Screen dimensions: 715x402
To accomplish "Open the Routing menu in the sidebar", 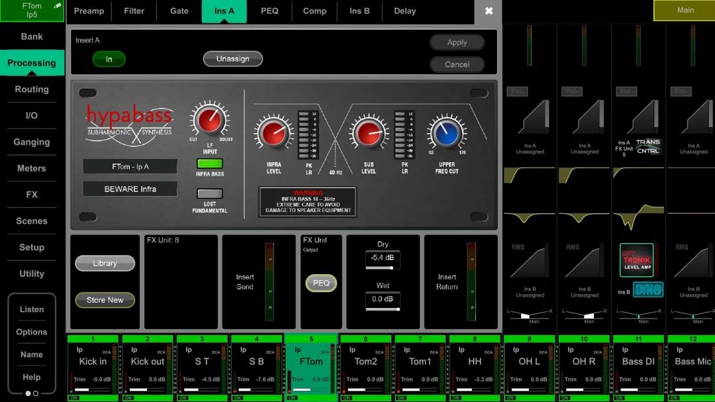I will (32, 89).
